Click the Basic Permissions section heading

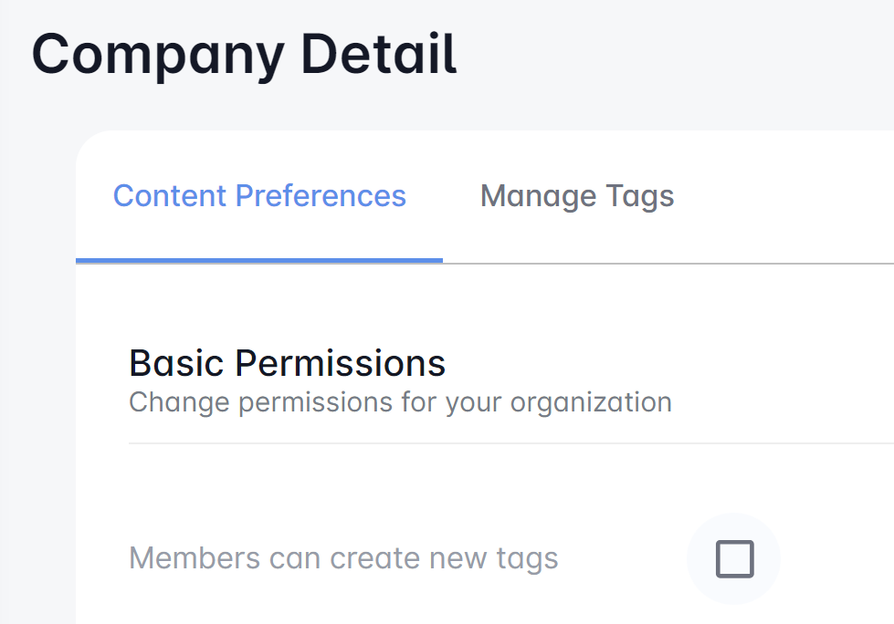click(287, 363)
